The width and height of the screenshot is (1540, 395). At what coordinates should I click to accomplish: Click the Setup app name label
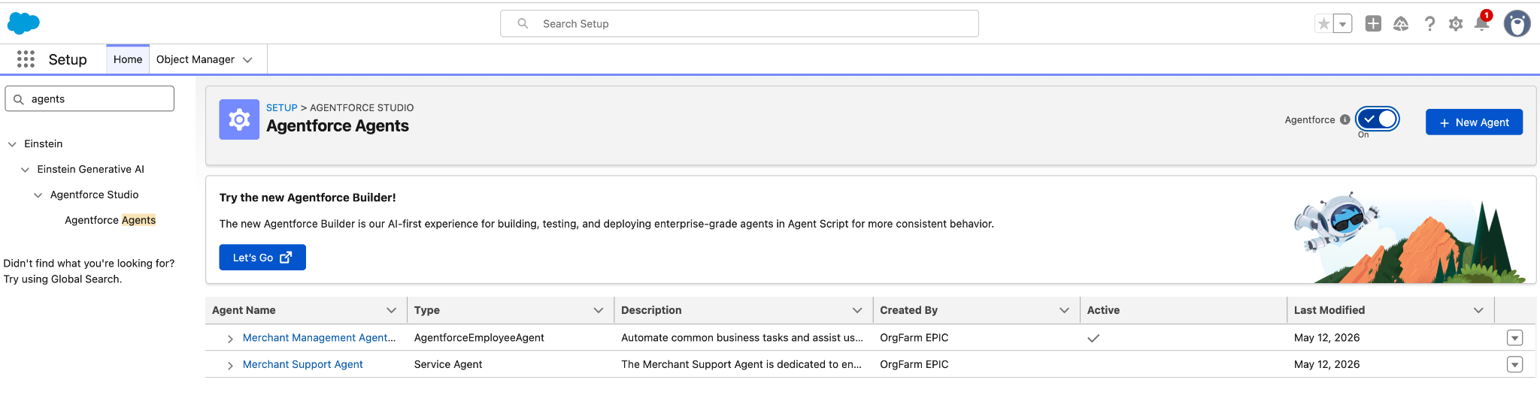click(68, 59)
